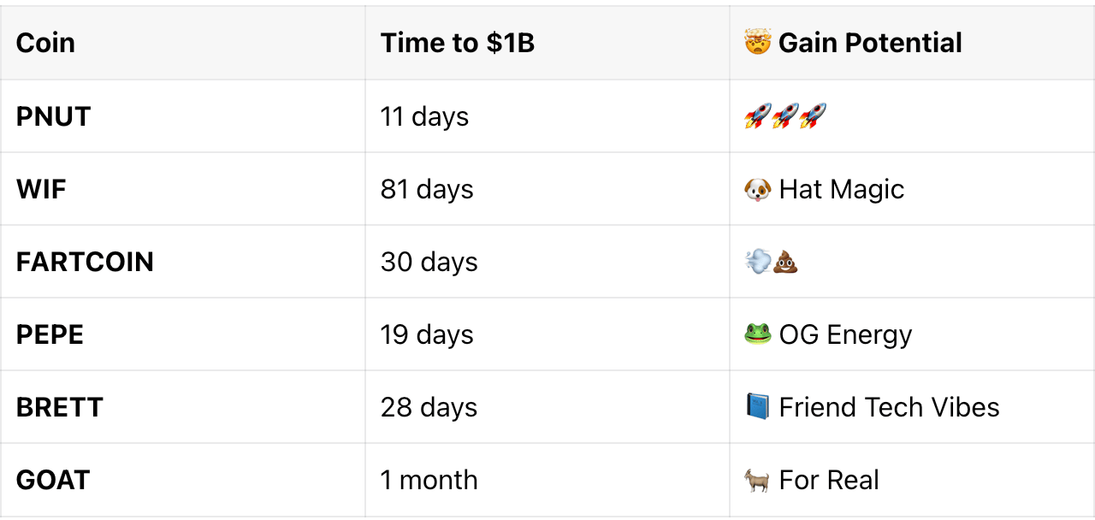Viewport: 1095px width, 520px height.
Task: Click the exploding head emoji in header
Action: pyautogui.click(x=757, y=43)
